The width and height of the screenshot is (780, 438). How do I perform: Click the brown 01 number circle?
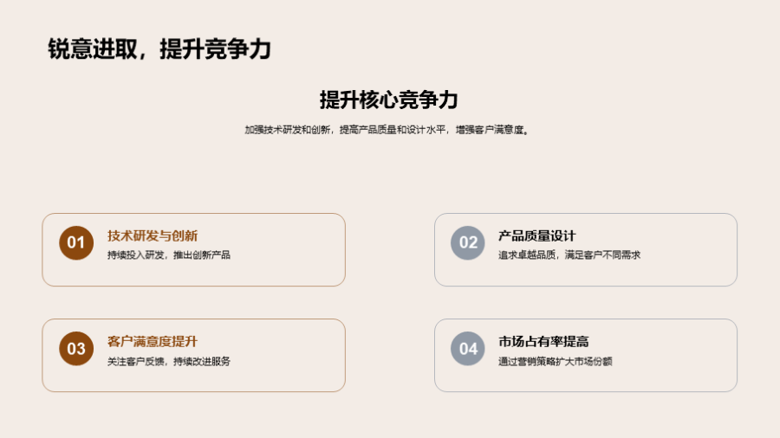[76, 242]
